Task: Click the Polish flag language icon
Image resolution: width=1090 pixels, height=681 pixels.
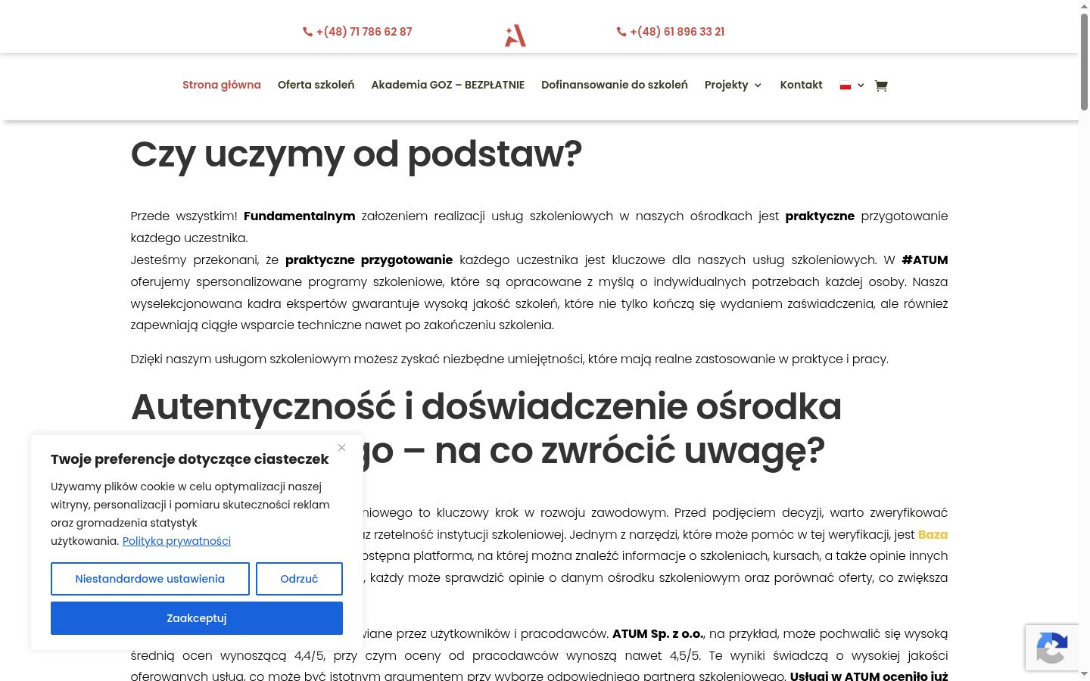Action: click(x=846, y=86)
